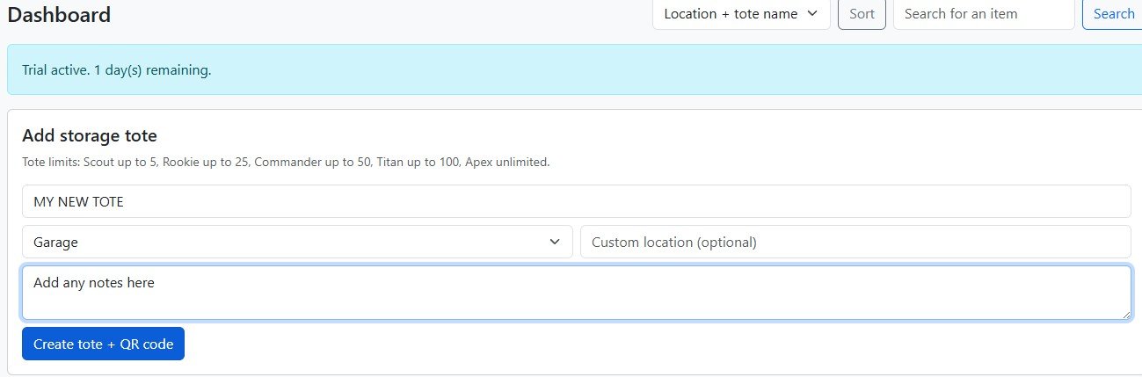Focus the "Search for an item" box

click(x=983, y=14)
